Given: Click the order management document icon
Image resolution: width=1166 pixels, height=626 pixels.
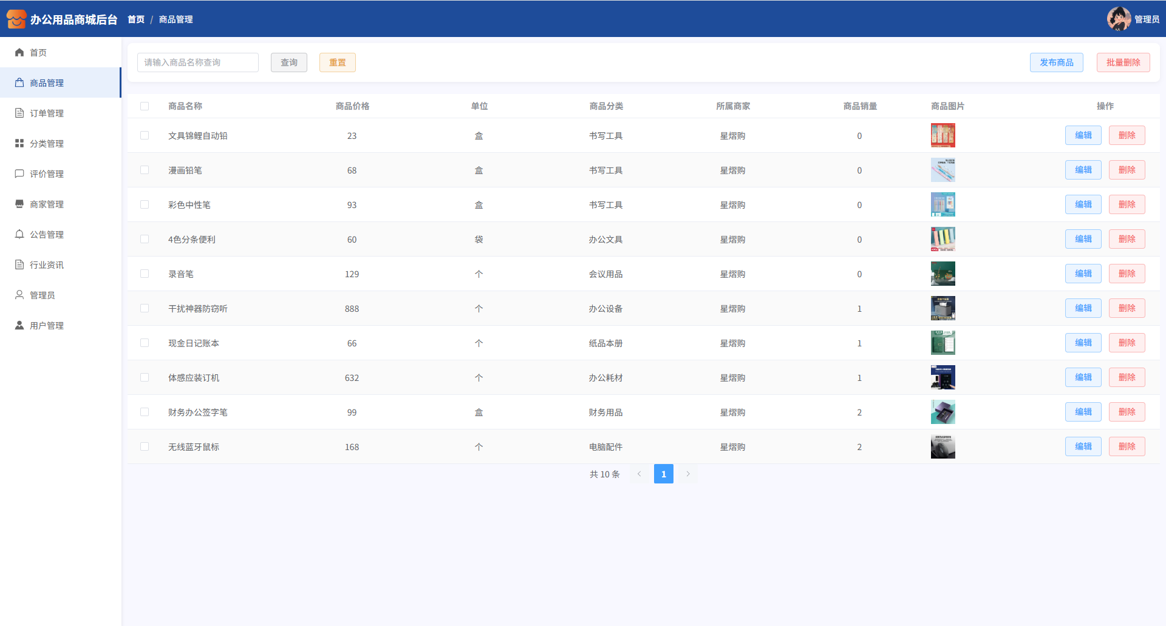Looking at the screenshot, I should coord(19,113).
